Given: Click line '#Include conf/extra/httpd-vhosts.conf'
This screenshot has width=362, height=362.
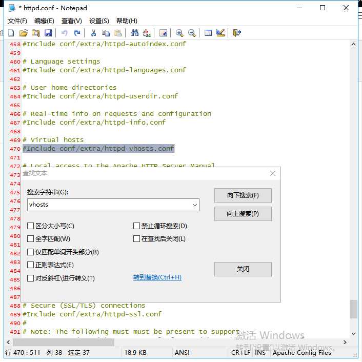Looking at the screenshot, I should (x=98, y=149).
